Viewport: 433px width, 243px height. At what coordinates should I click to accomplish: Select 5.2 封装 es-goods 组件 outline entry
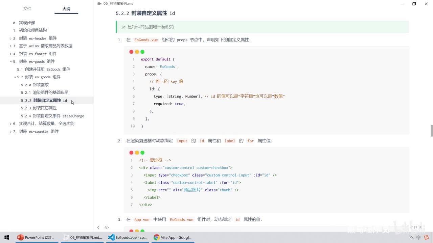coord(39,77)
